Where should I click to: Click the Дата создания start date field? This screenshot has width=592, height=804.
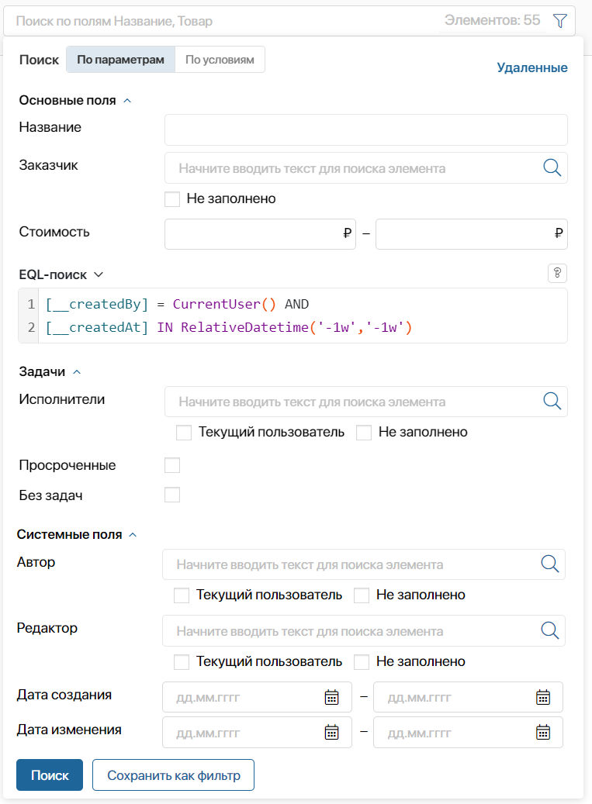point(257,697)
